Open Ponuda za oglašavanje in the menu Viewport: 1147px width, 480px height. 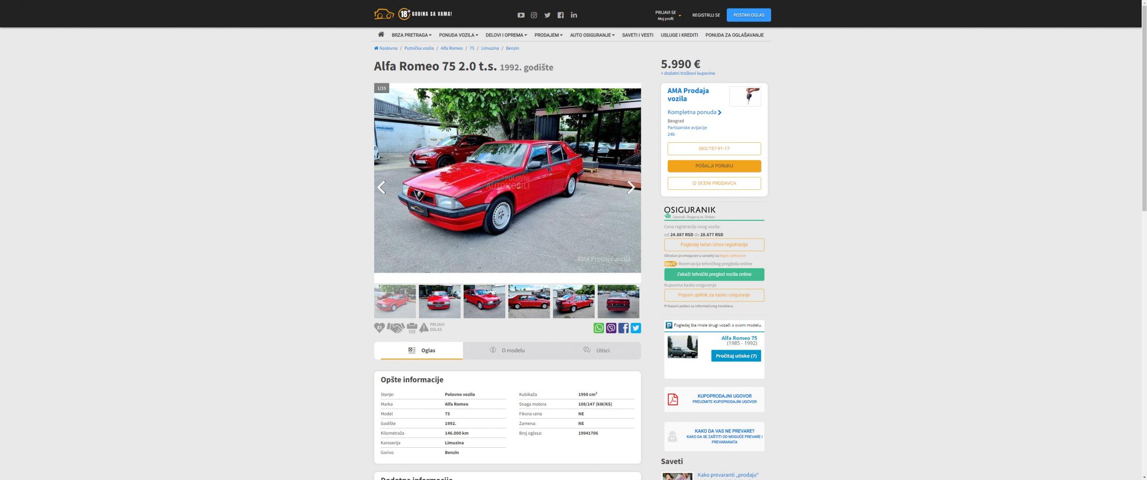tap(734, 35)
